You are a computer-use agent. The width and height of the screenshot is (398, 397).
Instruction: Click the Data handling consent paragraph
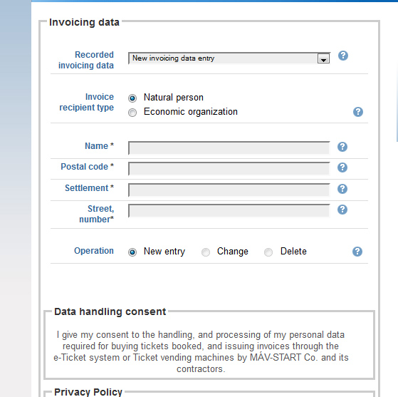coord(201,352)
